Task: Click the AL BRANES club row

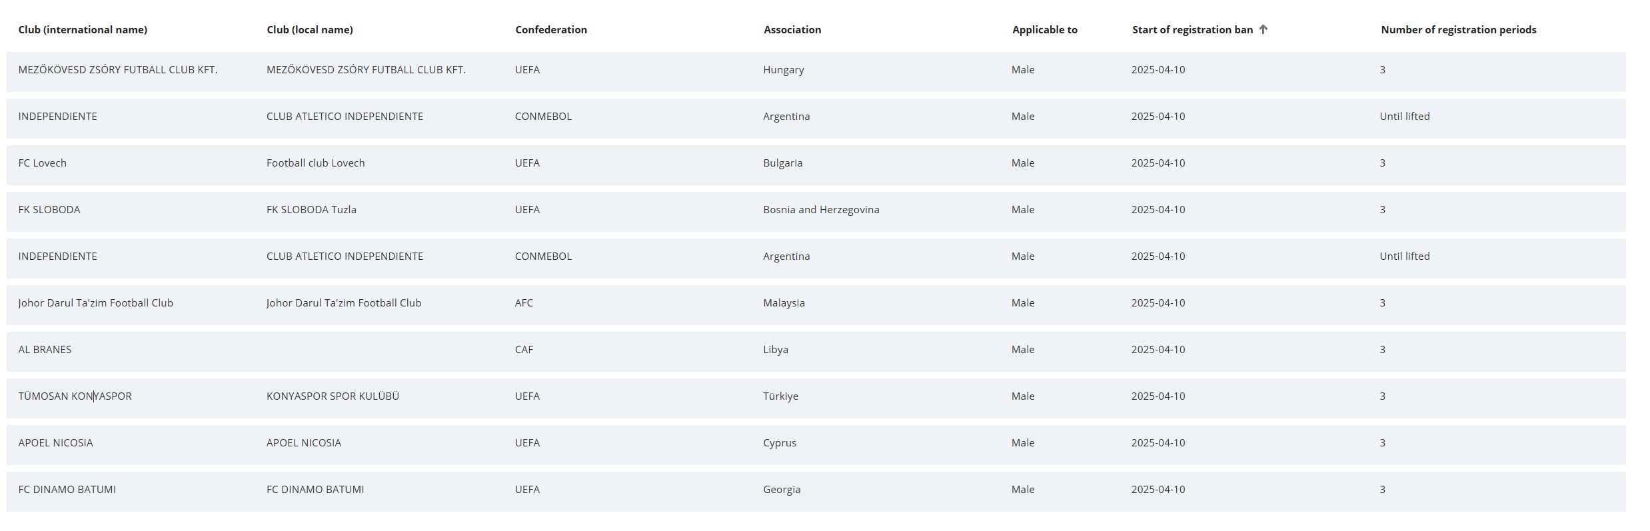Action: [x=45, y=350]
